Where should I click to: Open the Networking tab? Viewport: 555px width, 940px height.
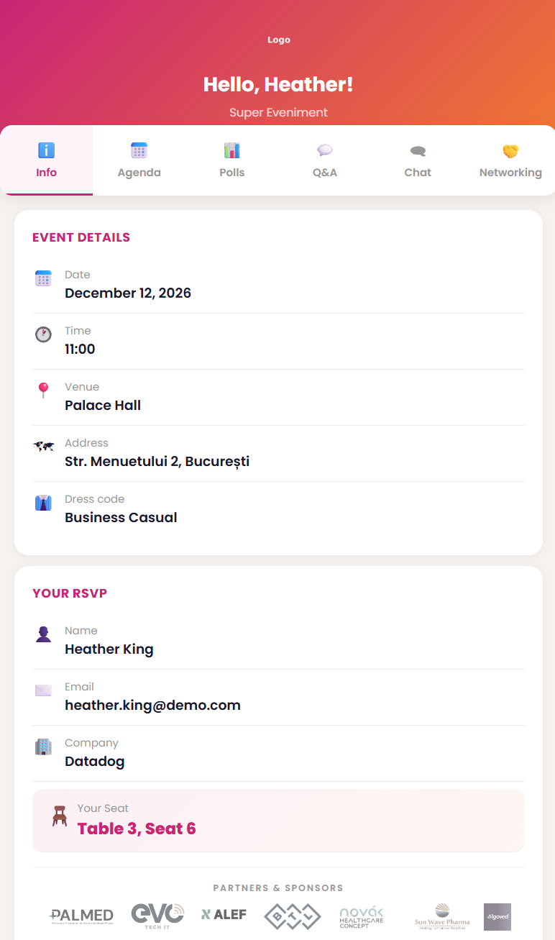click(510, 160)
